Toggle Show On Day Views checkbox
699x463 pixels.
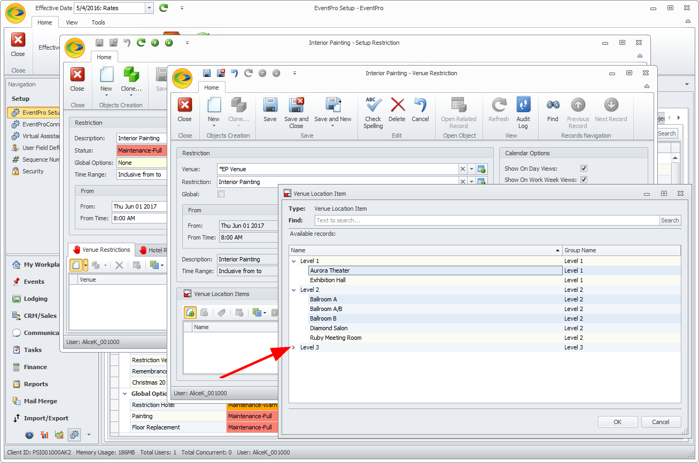(584, 168)
